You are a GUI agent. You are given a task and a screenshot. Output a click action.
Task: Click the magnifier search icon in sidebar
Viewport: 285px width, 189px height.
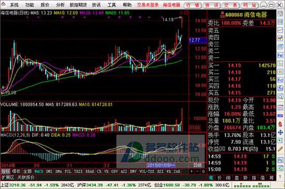pos(280,97)
